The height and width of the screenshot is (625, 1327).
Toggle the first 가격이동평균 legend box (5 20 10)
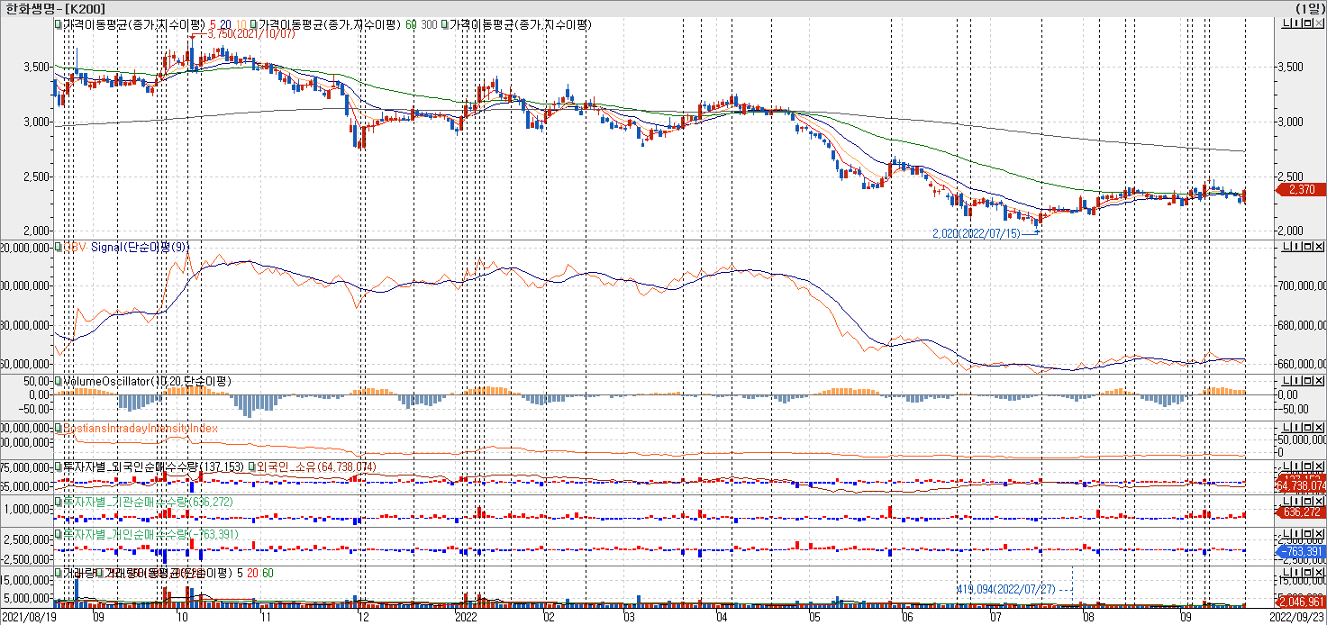pos(59,24)
